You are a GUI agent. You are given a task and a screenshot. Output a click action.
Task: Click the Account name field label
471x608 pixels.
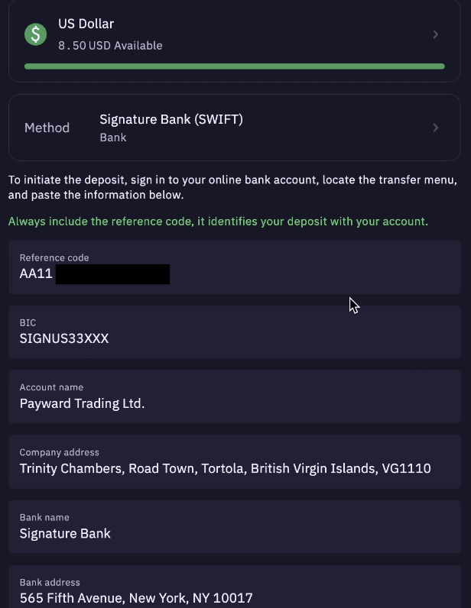pyautogui.click(x=51, y=387)
